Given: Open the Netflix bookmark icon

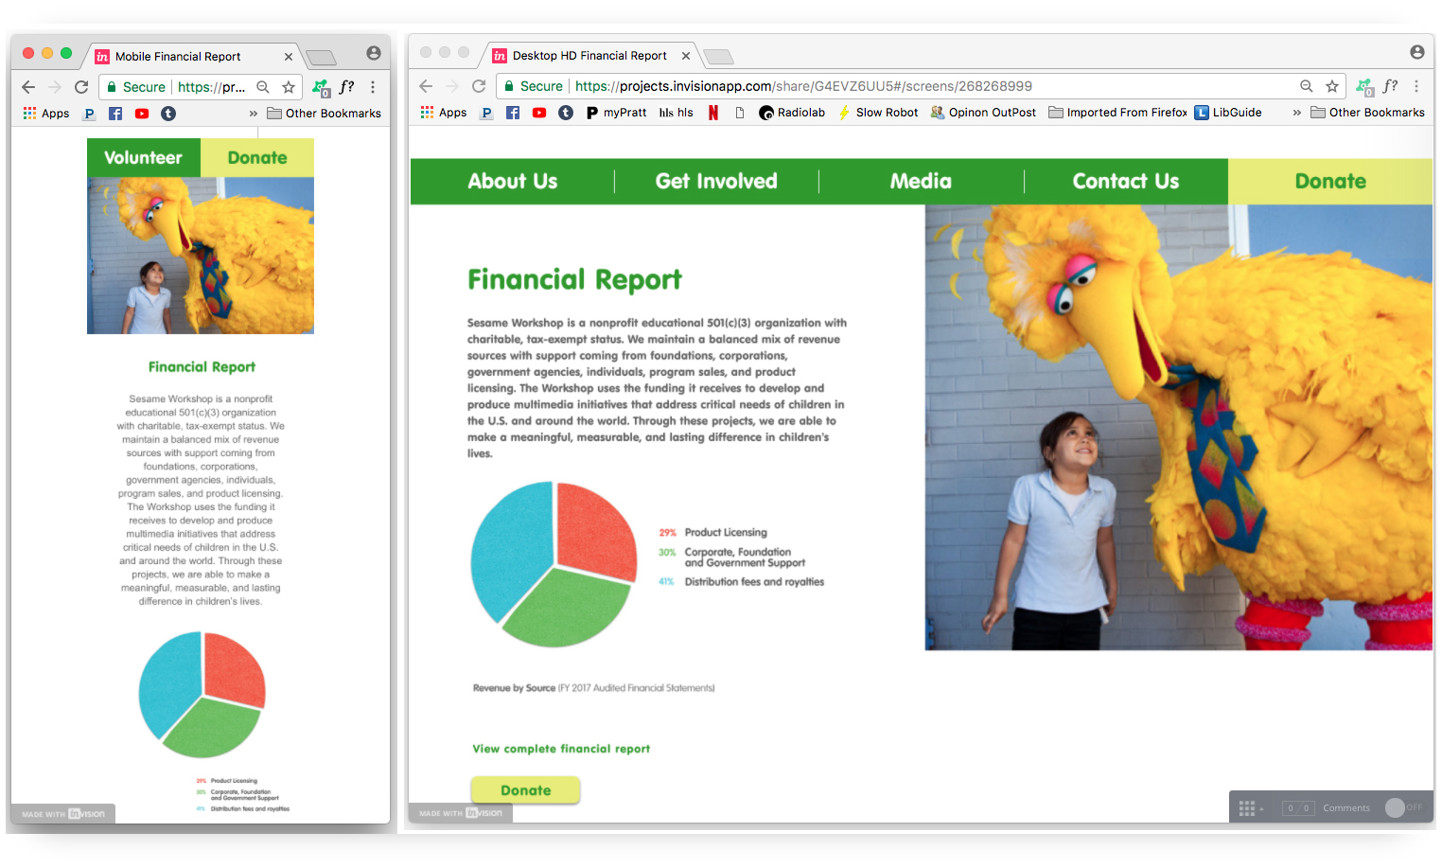Looking at the screenshot, I should [x=713, y=113].
